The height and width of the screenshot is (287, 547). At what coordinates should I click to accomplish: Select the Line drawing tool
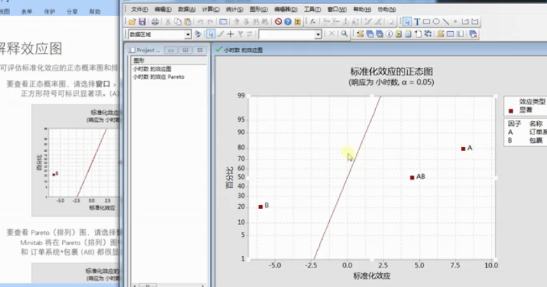[x=446, y=22]
